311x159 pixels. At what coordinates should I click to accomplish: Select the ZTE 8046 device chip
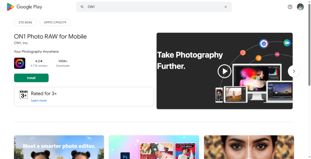(x=26, y=22)
